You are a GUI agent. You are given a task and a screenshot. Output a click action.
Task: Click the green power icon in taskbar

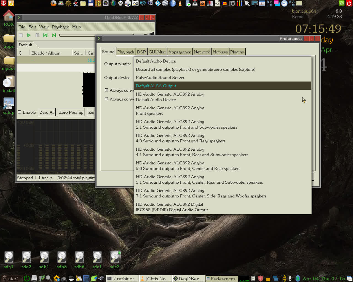[x=26, y=278]
